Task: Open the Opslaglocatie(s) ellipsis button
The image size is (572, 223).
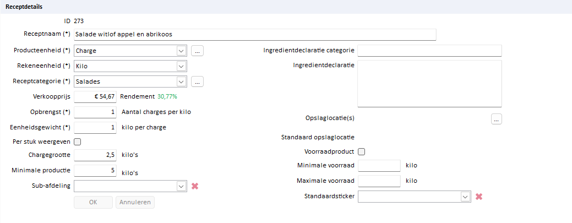Action: (x=497, y=119)
